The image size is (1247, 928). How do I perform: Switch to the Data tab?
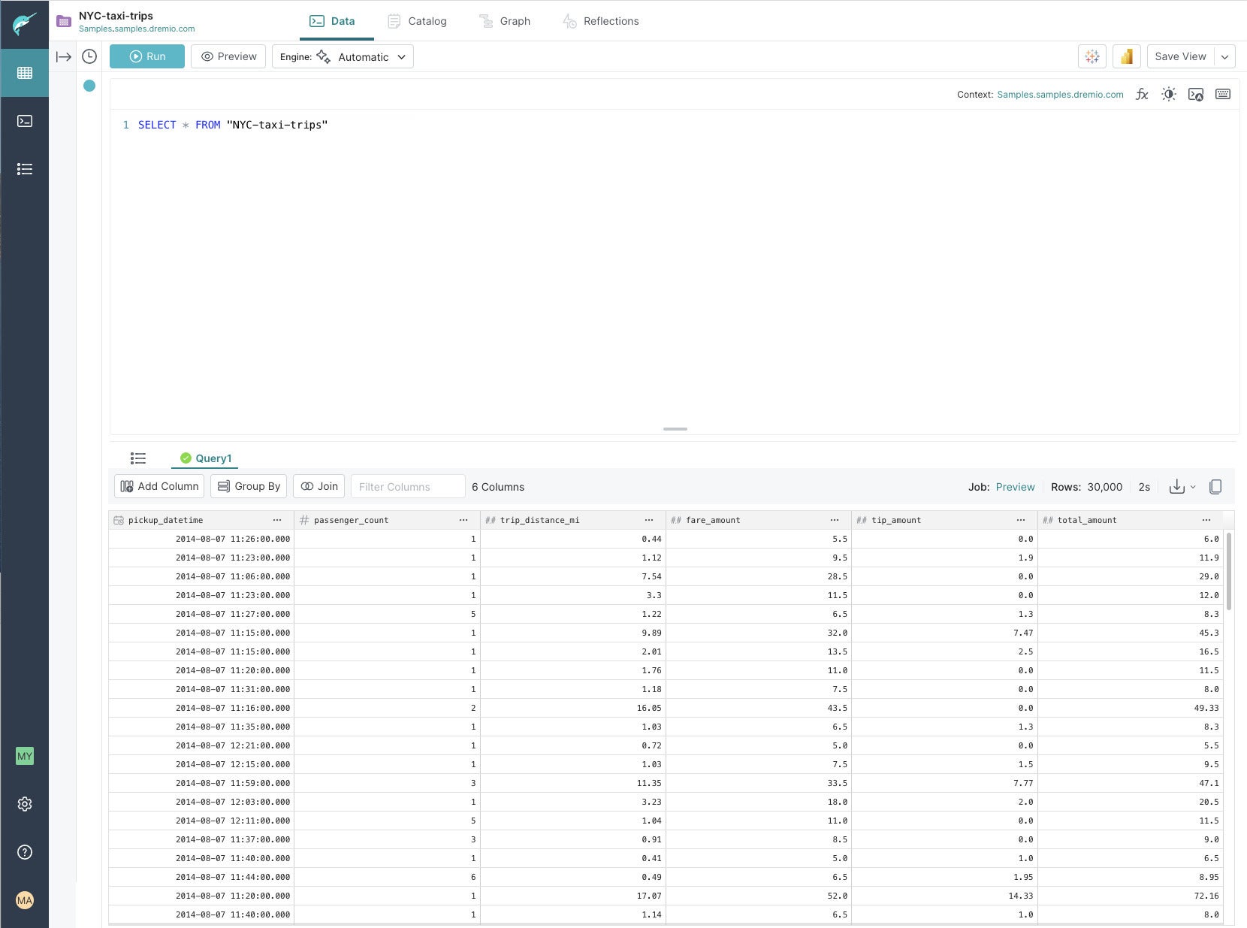[x=332, y=21]
